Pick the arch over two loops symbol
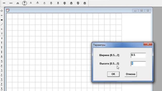The height and width of the screenshot is (91, 162). (x=18, y=3)
